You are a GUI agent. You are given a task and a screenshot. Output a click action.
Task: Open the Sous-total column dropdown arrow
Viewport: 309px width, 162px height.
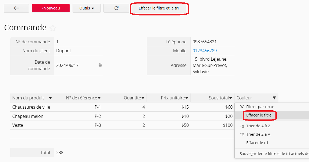click(230, 98)
